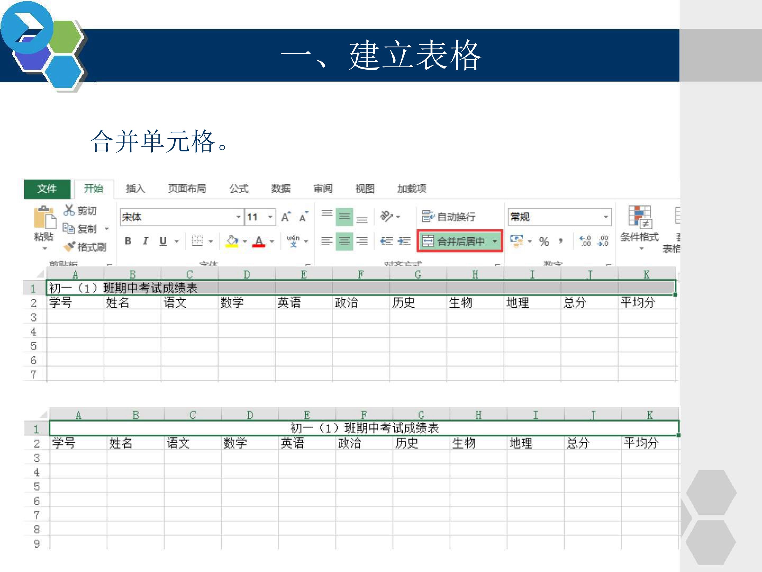Open the 常规 number format dropdown
This screenshot has height=572, width=762.
tap(606, 217)
